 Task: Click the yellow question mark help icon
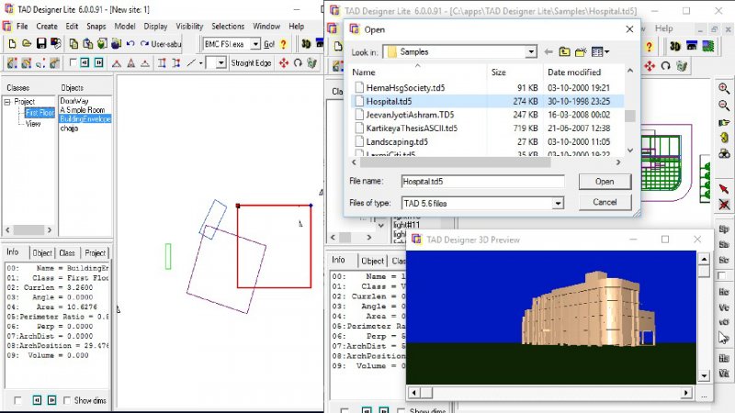[x=283, y=44]
